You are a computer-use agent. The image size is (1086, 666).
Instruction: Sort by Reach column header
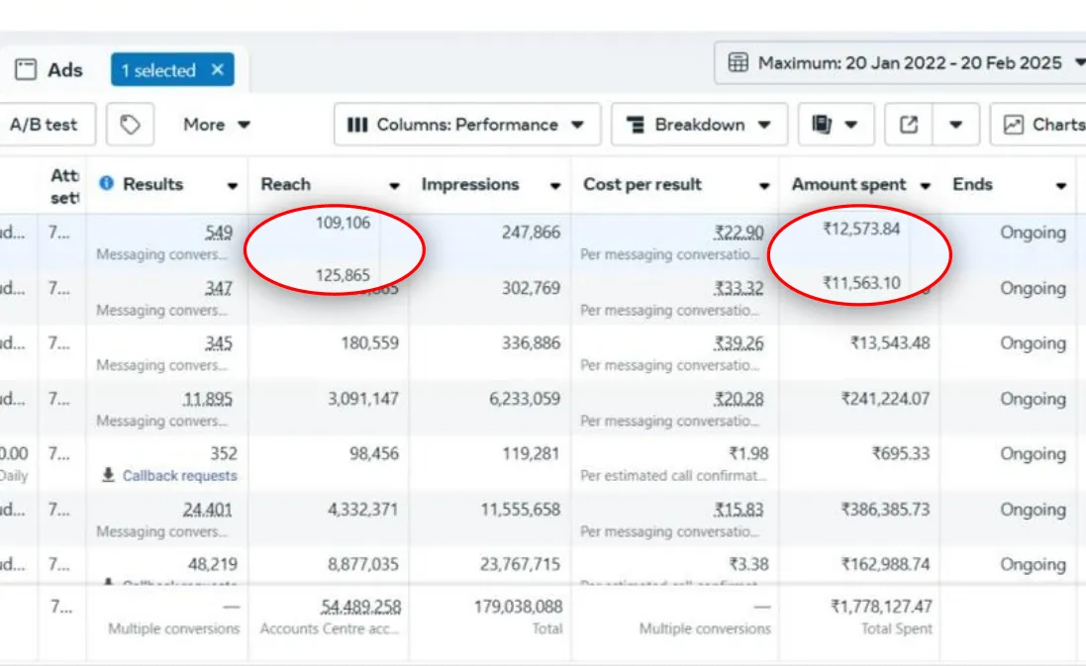286,184
